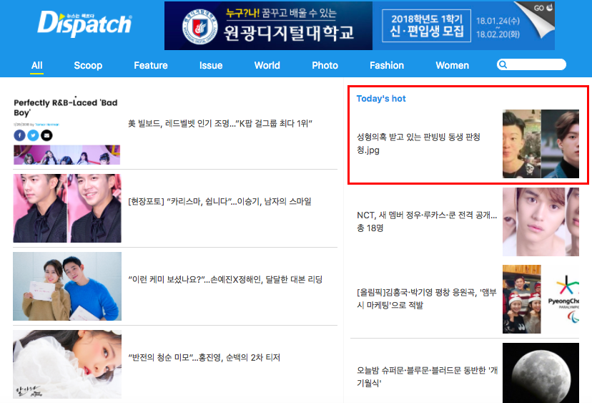Open the Billboard Red Velvet article headline
The image size is (592, 403).
pyautogui.click(x=220, y=123)
